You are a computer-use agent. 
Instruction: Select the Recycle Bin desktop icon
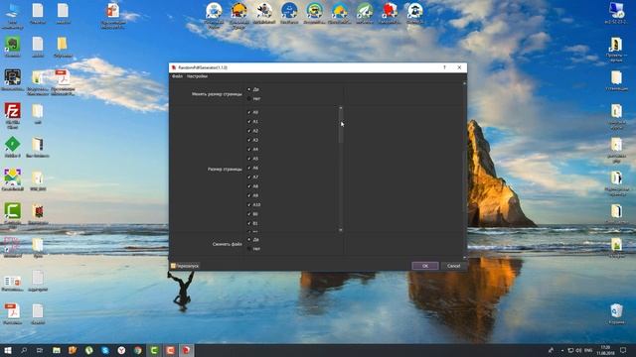point(616,313)
